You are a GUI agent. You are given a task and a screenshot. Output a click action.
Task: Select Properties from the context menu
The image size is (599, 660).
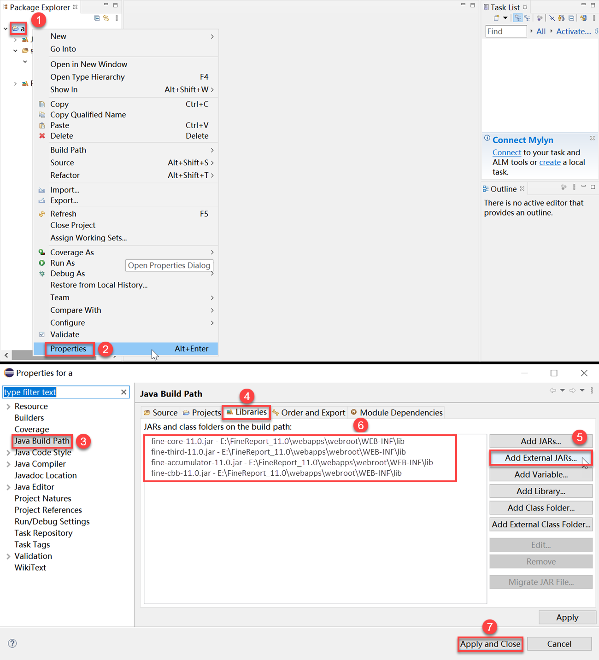coord(69,349)
